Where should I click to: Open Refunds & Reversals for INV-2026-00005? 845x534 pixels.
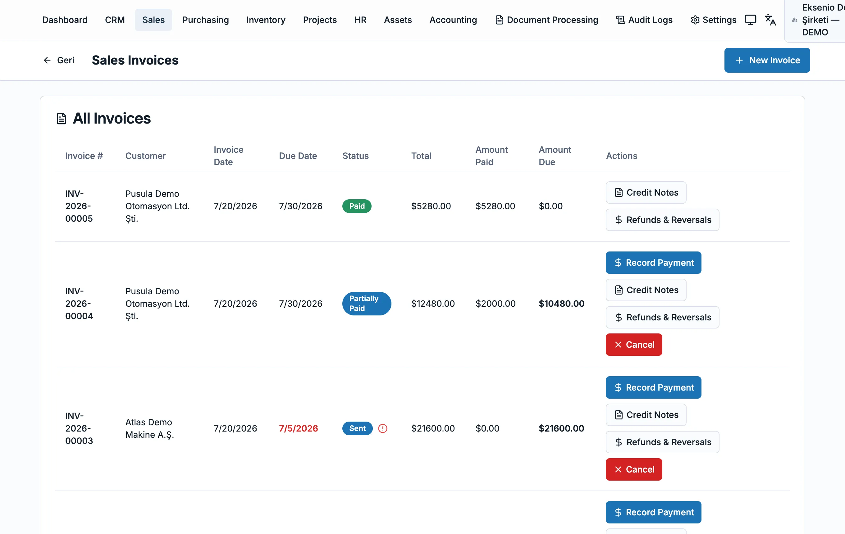[663, 220]
